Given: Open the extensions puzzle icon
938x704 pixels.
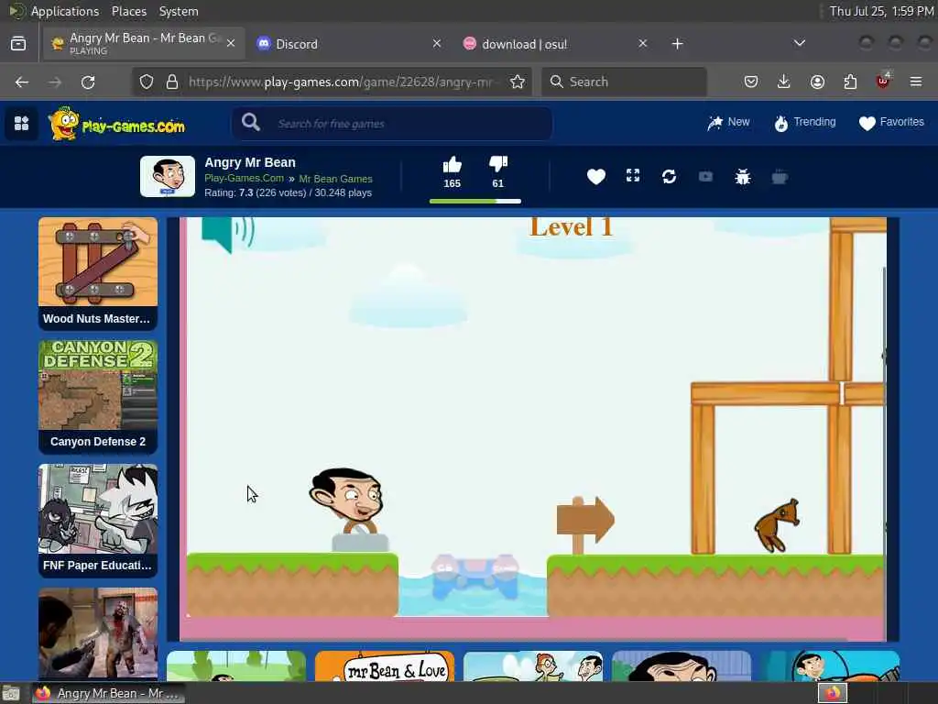Looking at the screenshot, I should click(850, 82).
